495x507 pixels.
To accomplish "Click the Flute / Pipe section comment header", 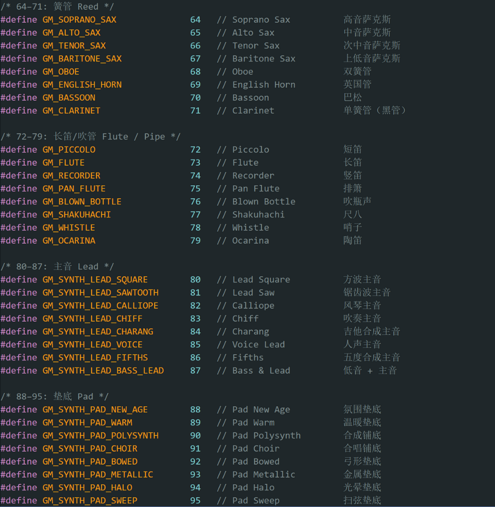I will (x=90, y=137).
